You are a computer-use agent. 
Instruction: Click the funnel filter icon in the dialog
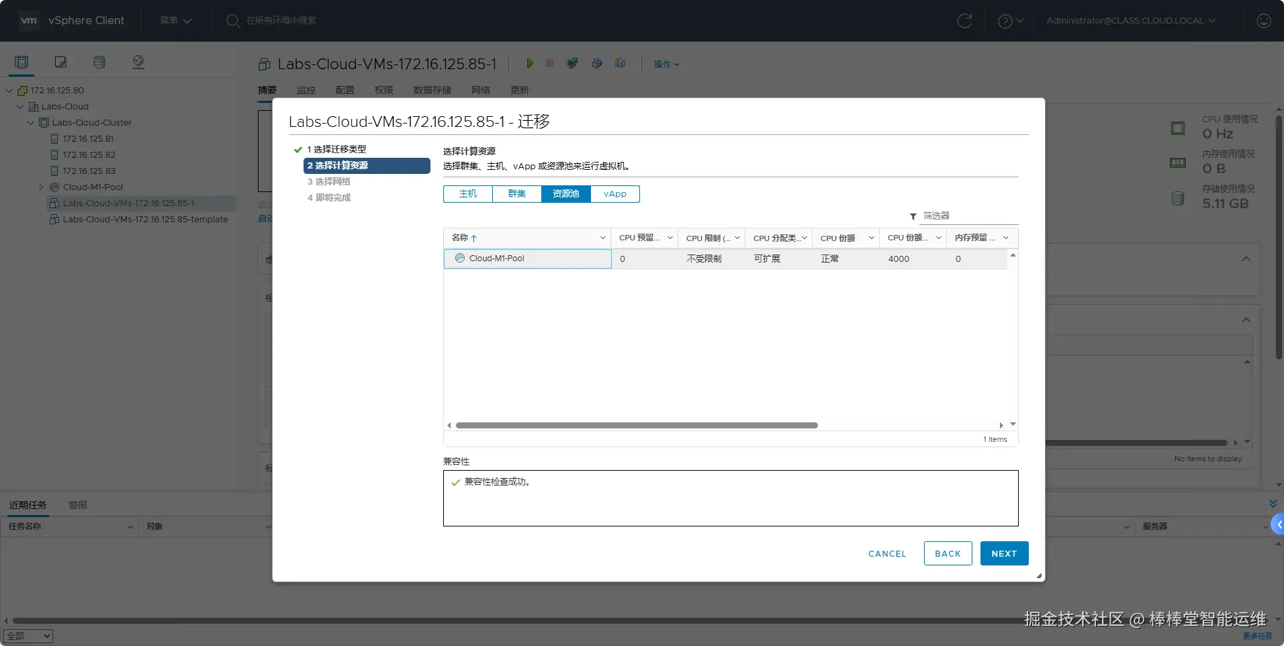[913, 216]
